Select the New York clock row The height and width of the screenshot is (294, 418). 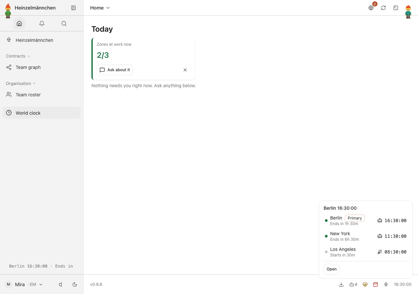click(366, 236)
